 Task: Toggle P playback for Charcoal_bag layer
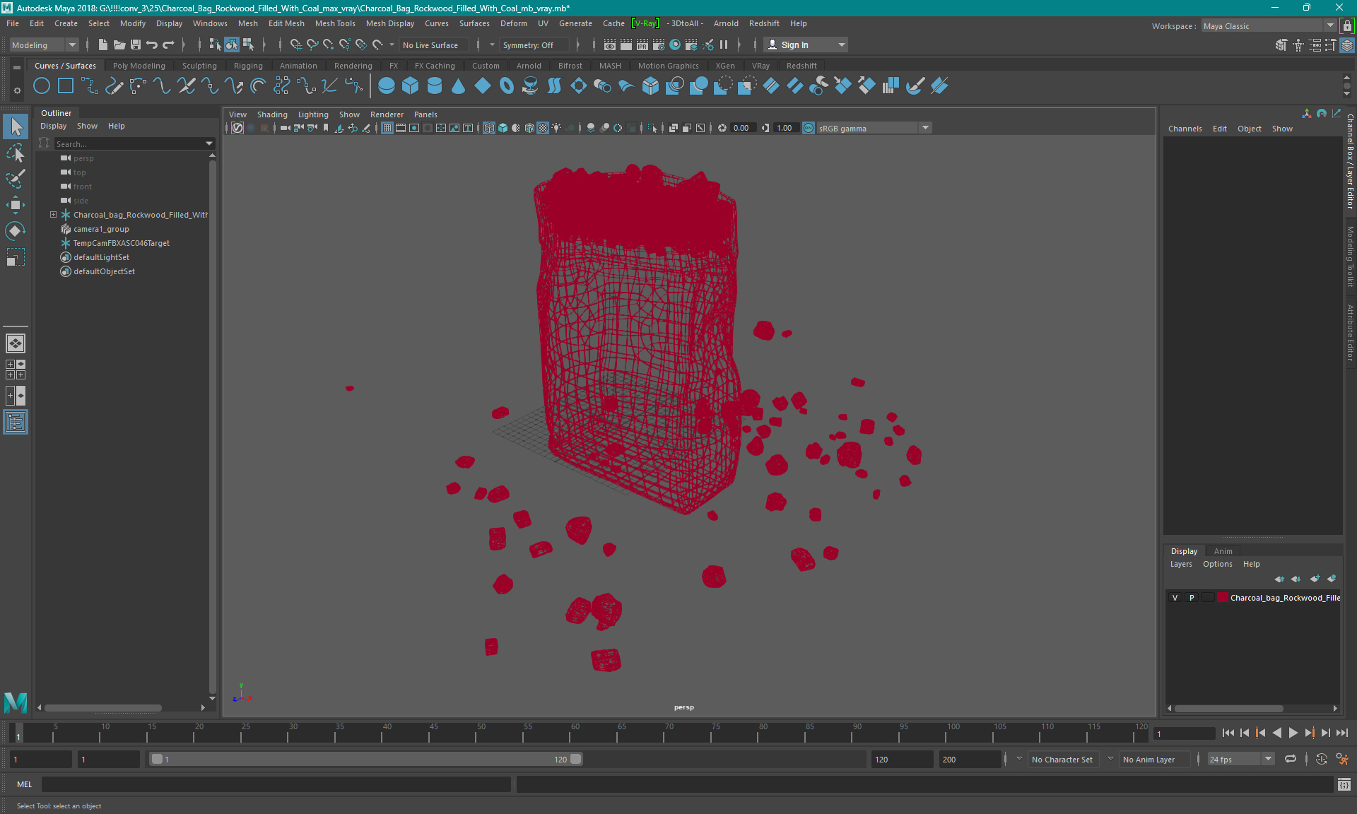pyautogui.click(x=1191, y=598)
